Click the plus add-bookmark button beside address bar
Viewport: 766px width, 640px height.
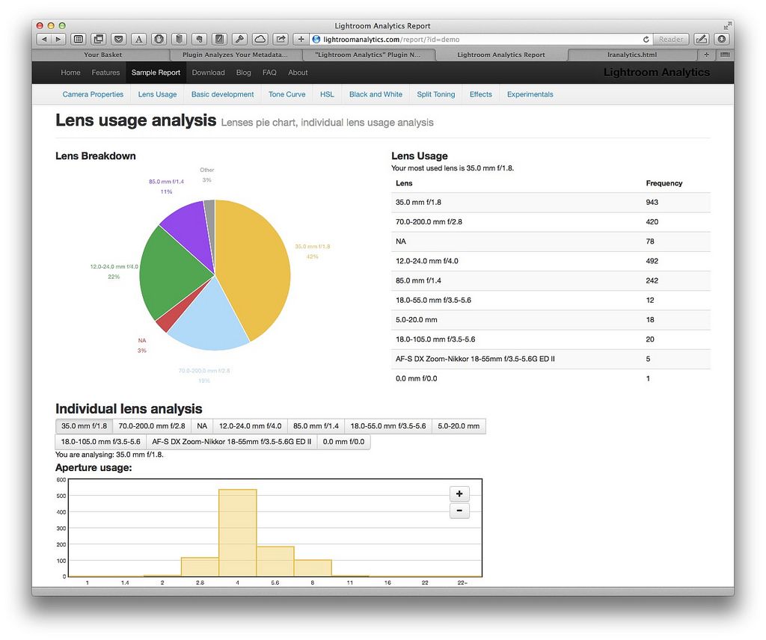301,39
